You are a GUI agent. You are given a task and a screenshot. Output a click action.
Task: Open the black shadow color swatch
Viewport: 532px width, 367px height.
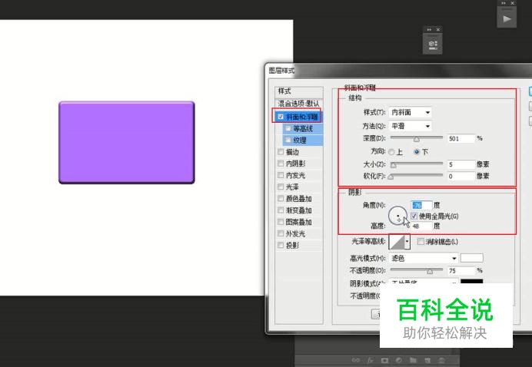(x=471, y=282)
